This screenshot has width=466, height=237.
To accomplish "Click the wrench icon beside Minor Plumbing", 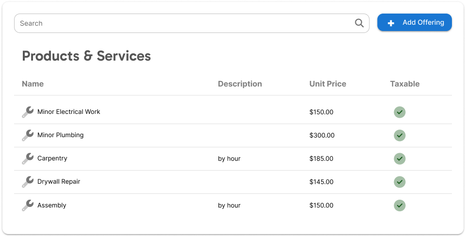I will click(x=28, y=135).
